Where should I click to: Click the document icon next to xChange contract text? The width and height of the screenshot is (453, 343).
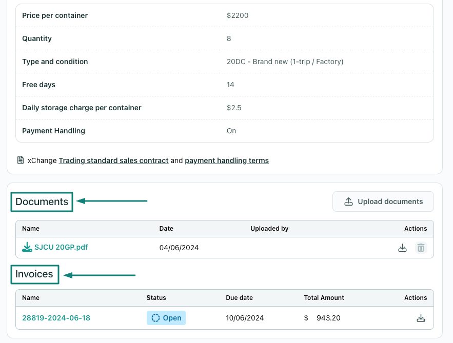pos(19,160)
